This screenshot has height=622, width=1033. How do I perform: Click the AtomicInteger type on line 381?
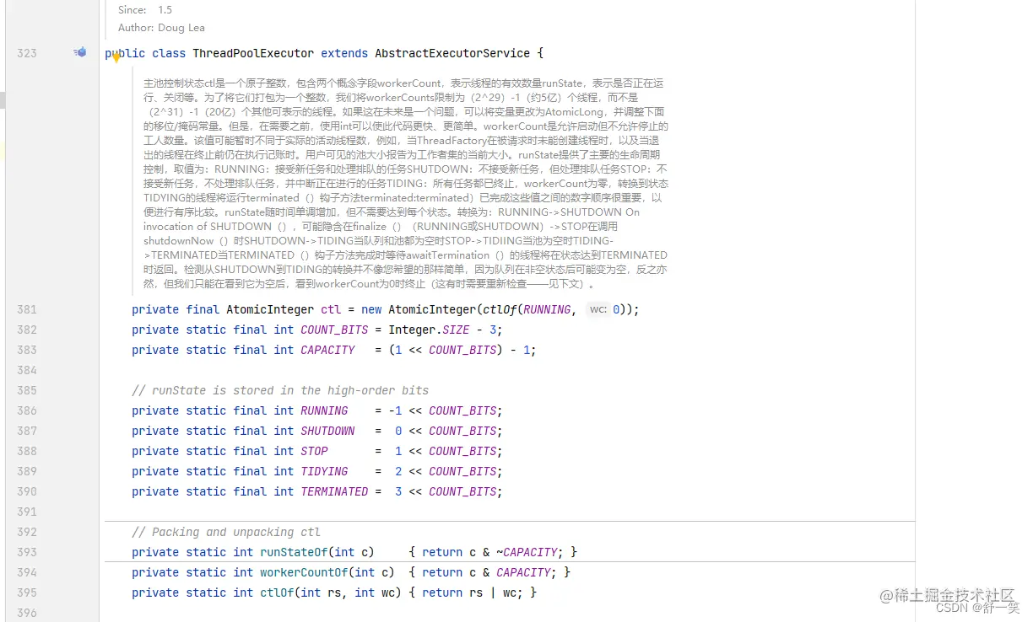(x=270, y=309)
